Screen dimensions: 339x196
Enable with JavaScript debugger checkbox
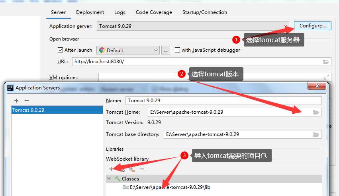[x=177, y=50]
